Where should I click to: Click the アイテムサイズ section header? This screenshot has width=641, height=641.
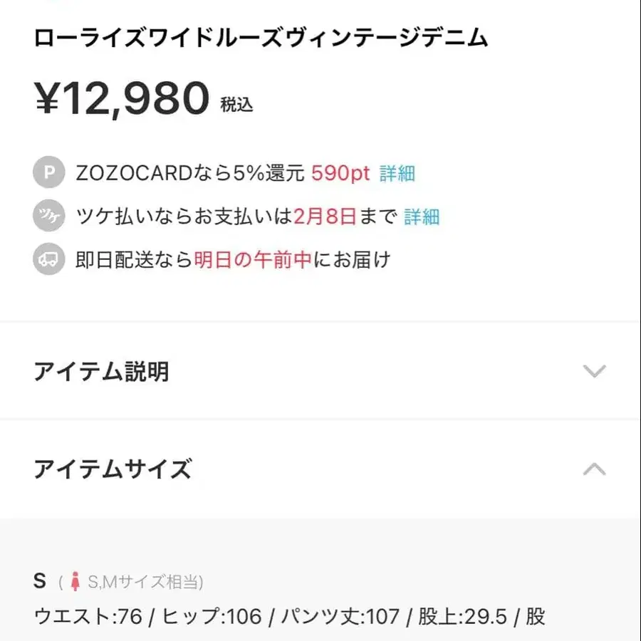pos(113,469)
